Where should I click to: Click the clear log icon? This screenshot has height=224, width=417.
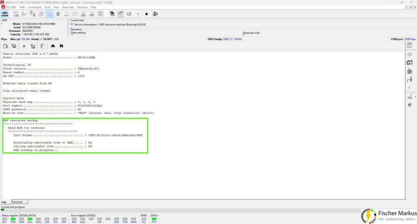click(33, 46)
